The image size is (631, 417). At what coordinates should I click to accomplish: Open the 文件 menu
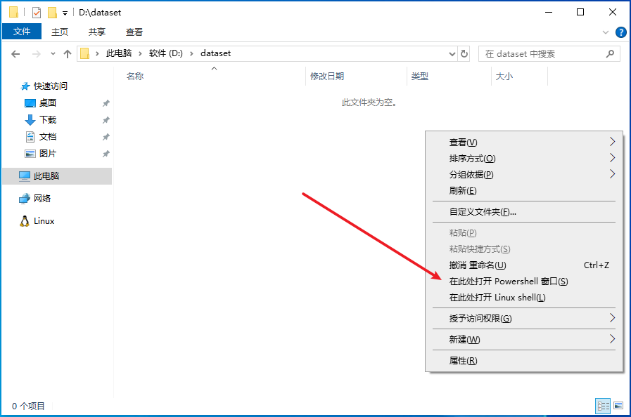tap(22, 31)
